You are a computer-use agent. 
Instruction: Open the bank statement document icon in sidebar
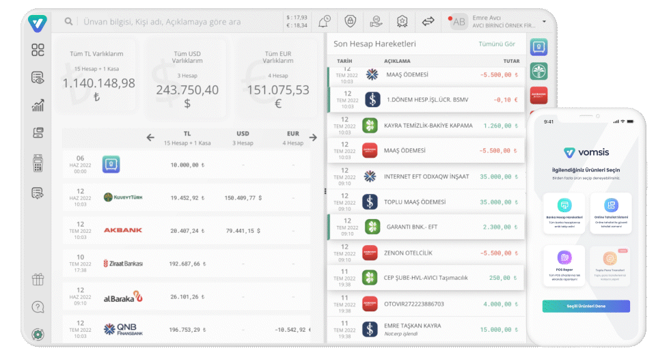(x=38, y=133)
